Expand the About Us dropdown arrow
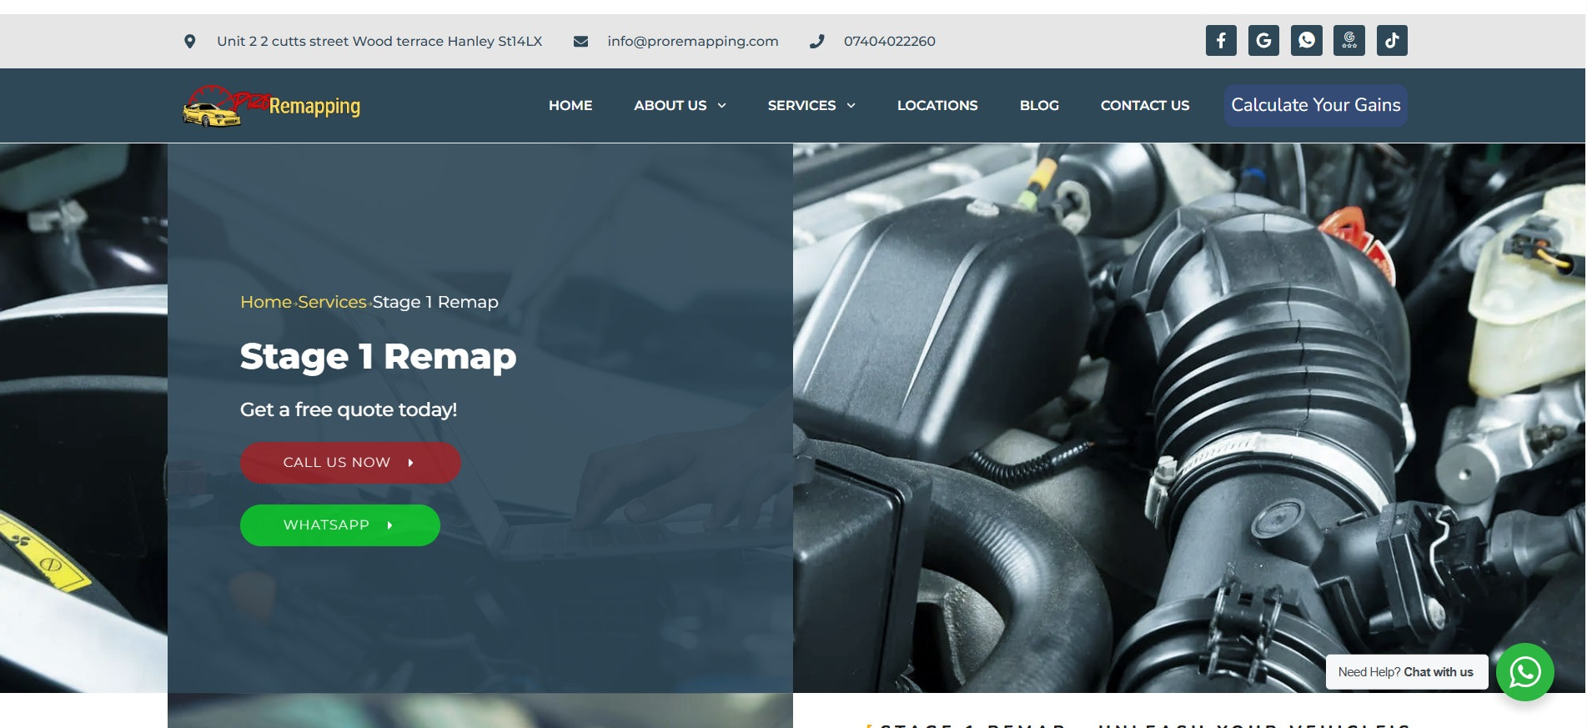Viewport: 1587px width, 728px height. point(722,105)
